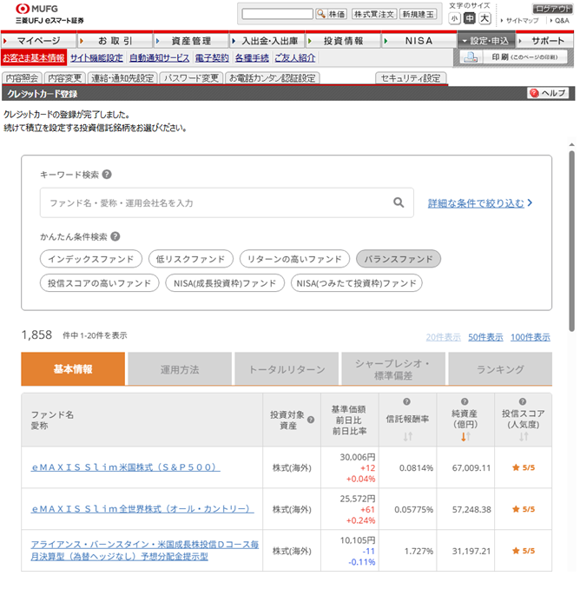Toggle リターンの高いファンド filter chip

294,259
